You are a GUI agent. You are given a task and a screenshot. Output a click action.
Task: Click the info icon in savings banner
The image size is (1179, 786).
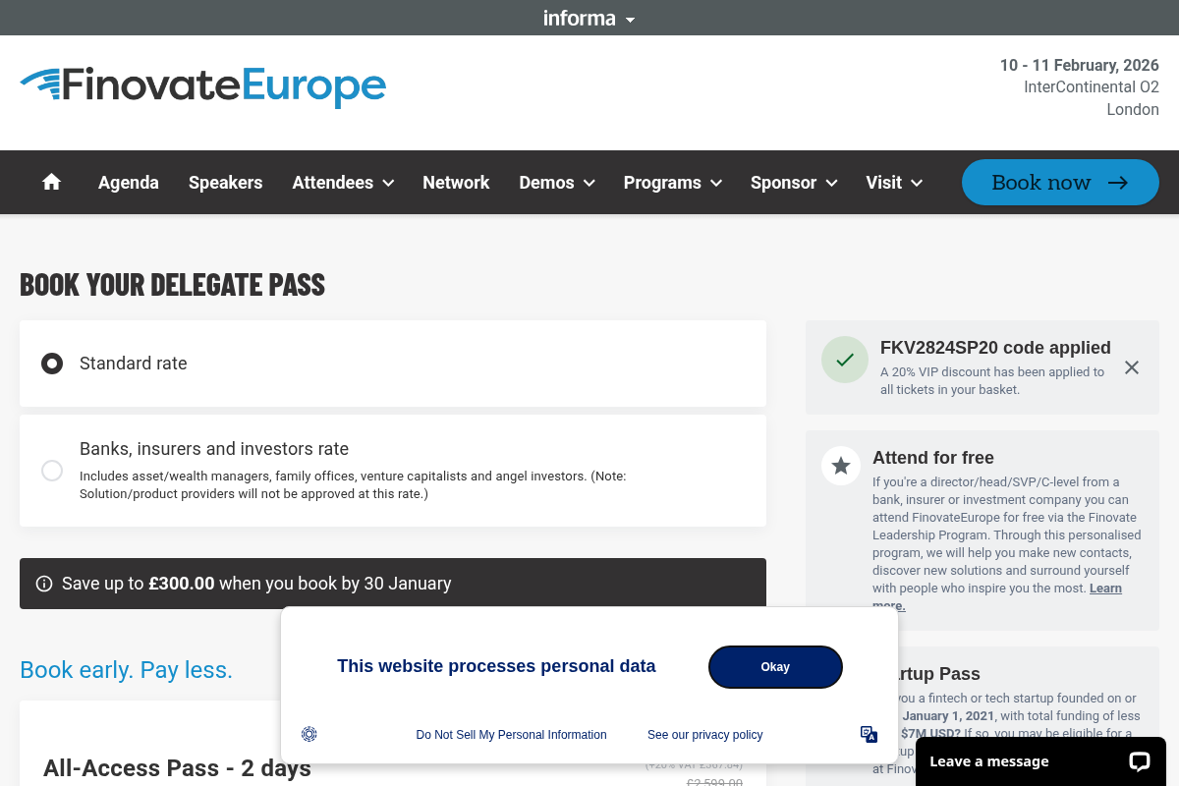coord(44,584)
